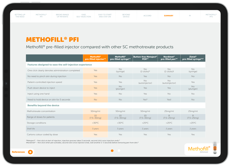The image size is (231, 167).
Task: Click the Methofill pre-filled injector column header
Action: [x=95, y=58]
